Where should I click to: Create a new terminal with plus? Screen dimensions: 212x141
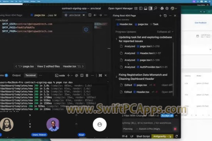[68, 75]
